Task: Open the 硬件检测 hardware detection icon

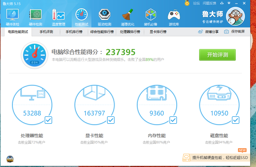Action: click(36, 15)
